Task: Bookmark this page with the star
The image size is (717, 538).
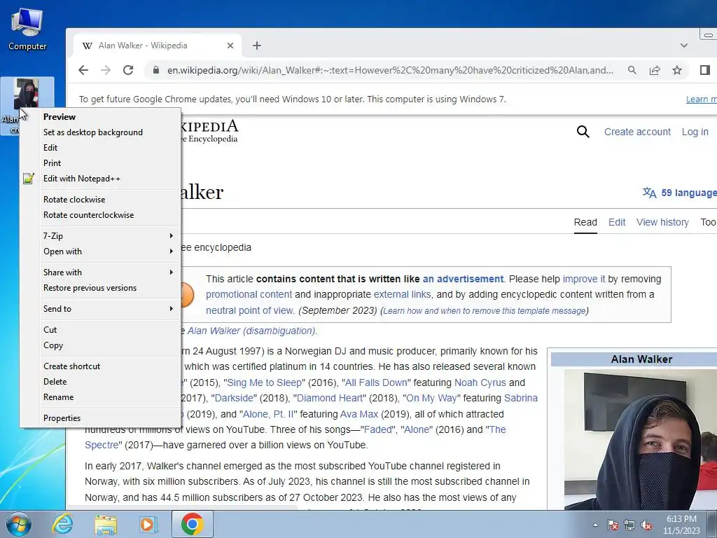Action: pyautogui.click(x=677, y=70)
